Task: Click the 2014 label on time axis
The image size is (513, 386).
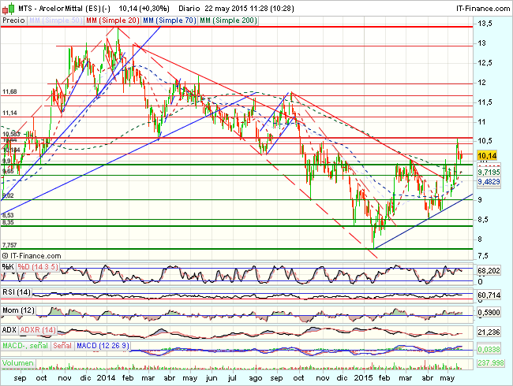Action: pyautogui.click(x=106, y=378)
